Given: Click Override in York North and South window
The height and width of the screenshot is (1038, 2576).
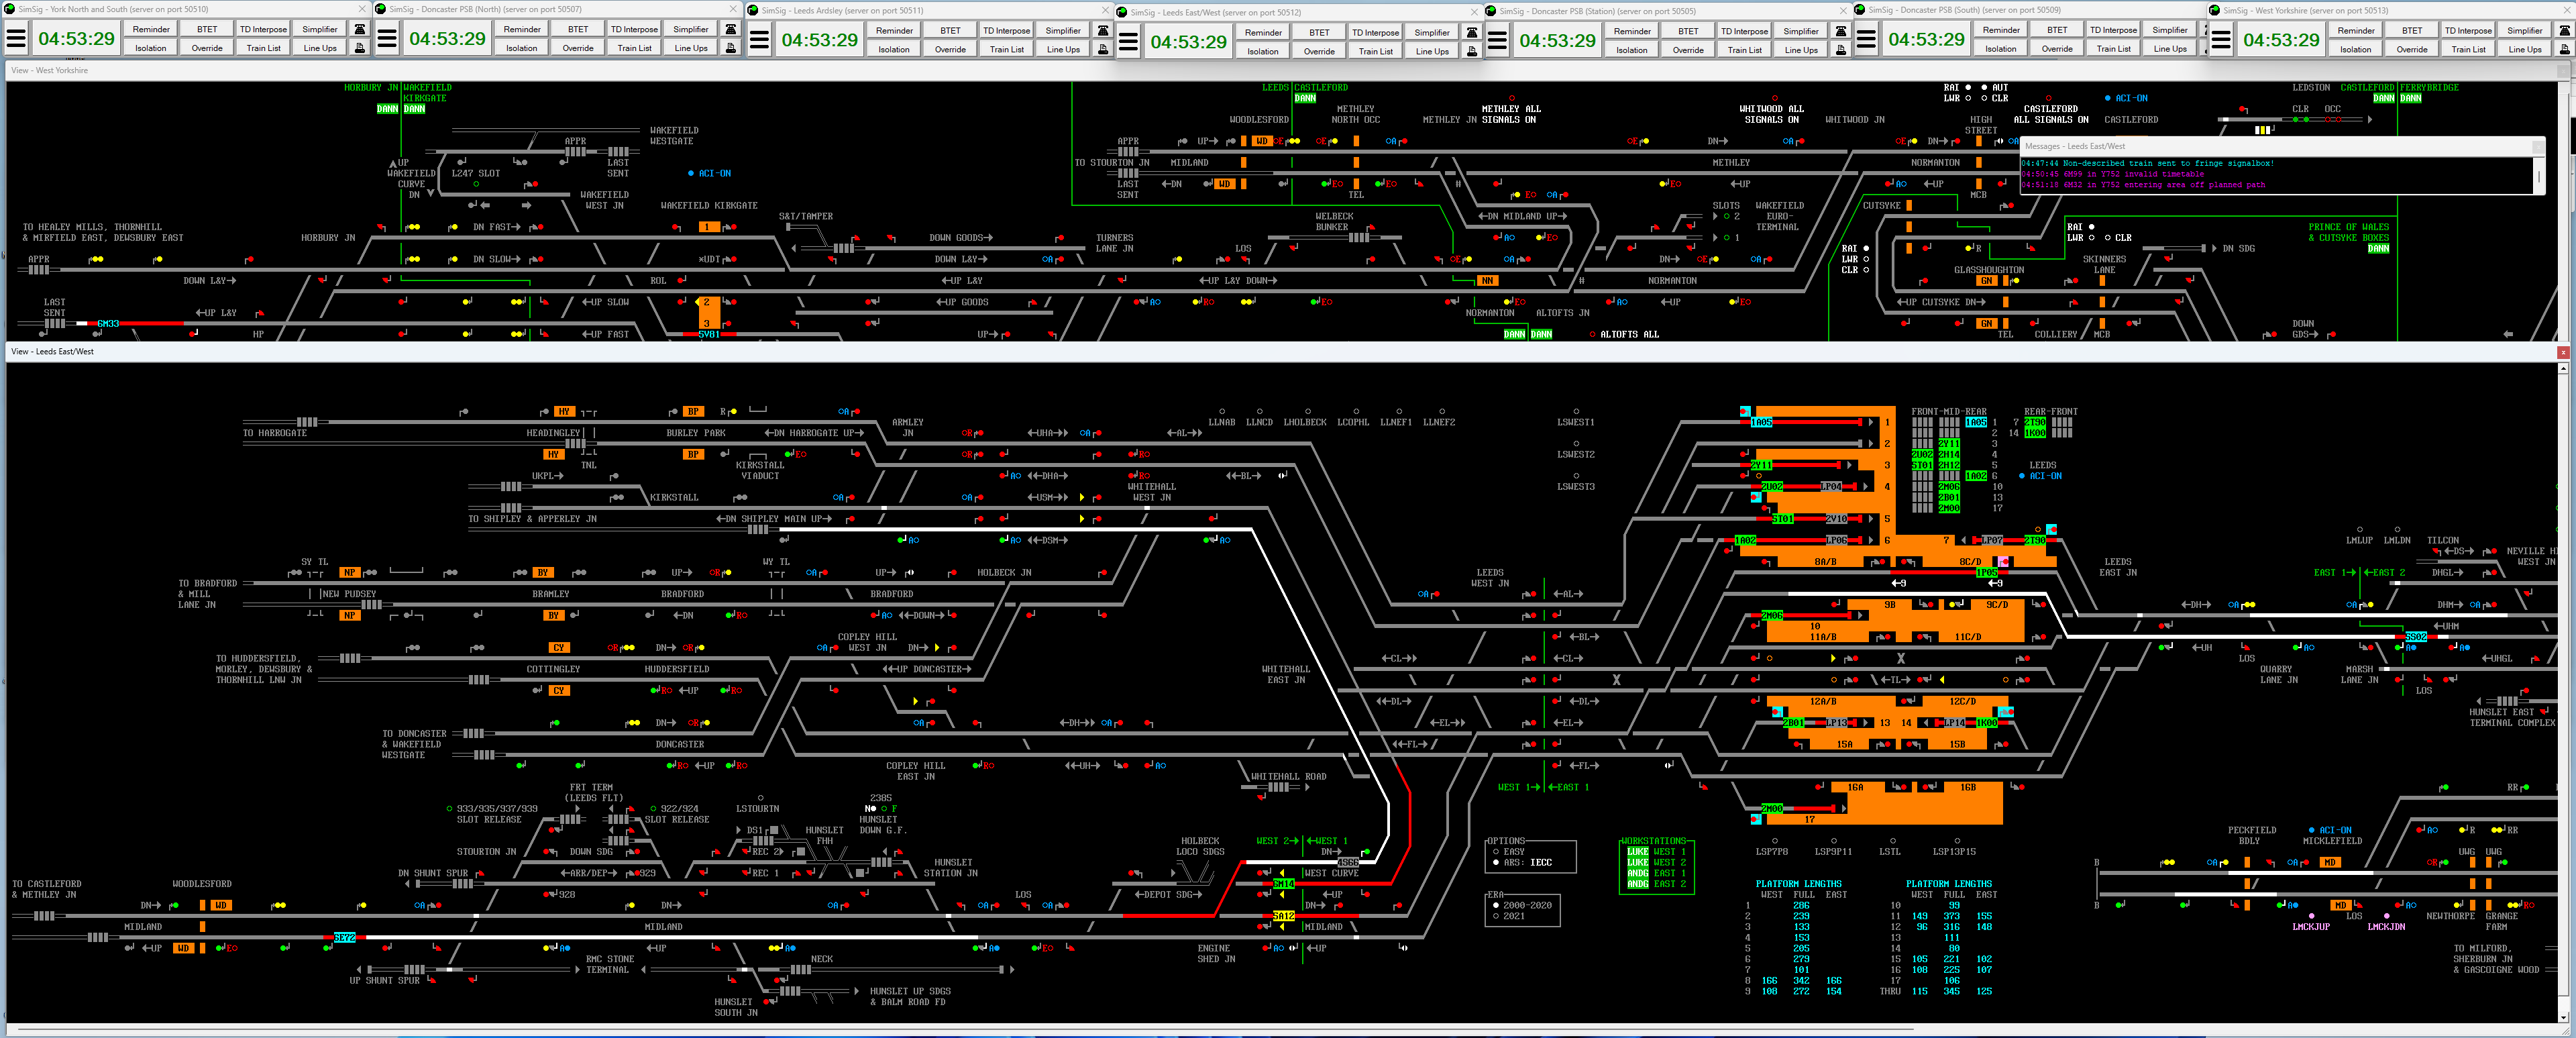Looking at the screenshot, I should point(207,48).
